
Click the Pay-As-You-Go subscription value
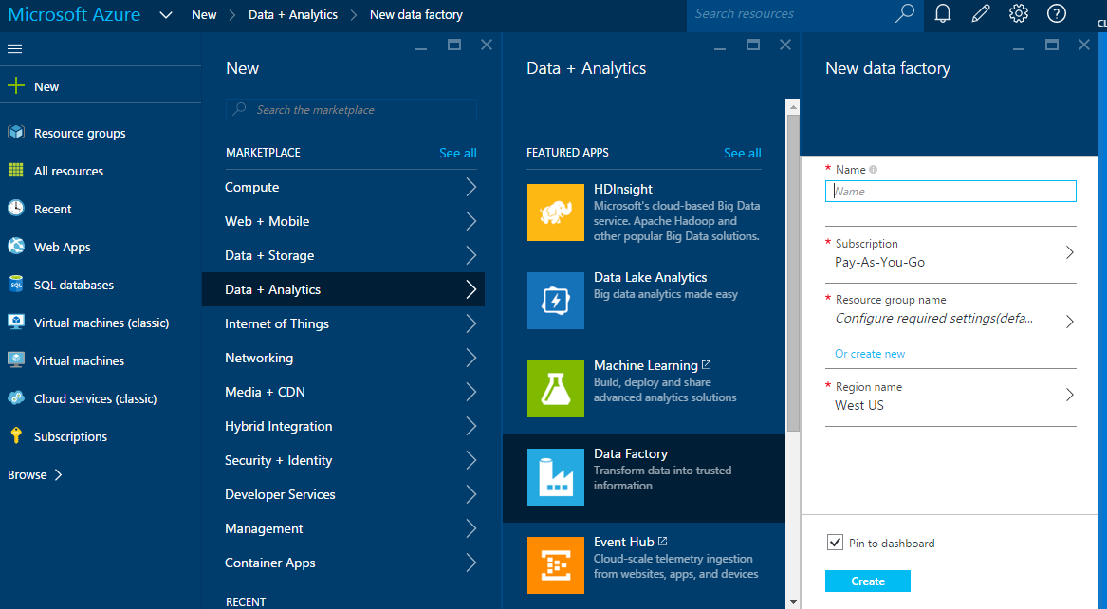pyautogui.click(x=879, y=262)
